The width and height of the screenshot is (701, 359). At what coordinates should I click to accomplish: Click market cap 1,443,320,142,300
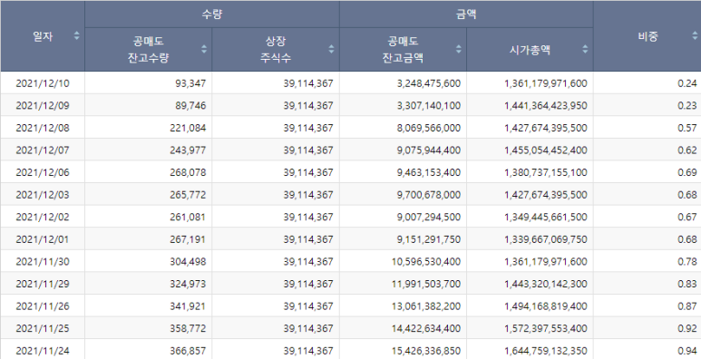tap(546, 284)
